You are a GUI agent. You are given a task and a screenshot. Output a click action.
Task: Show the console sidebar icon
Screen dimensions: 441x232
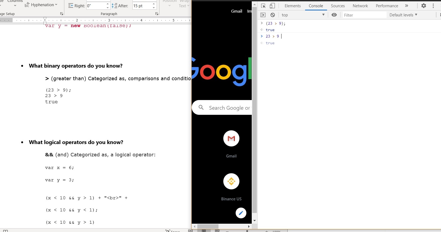pos(263,15)
